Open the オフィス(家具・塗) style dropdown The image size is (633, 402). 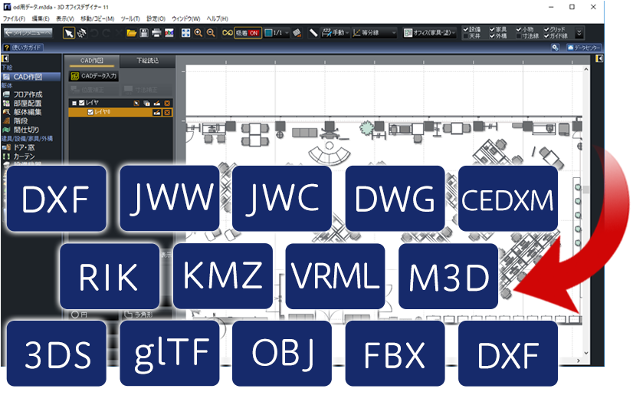[431, 33]
